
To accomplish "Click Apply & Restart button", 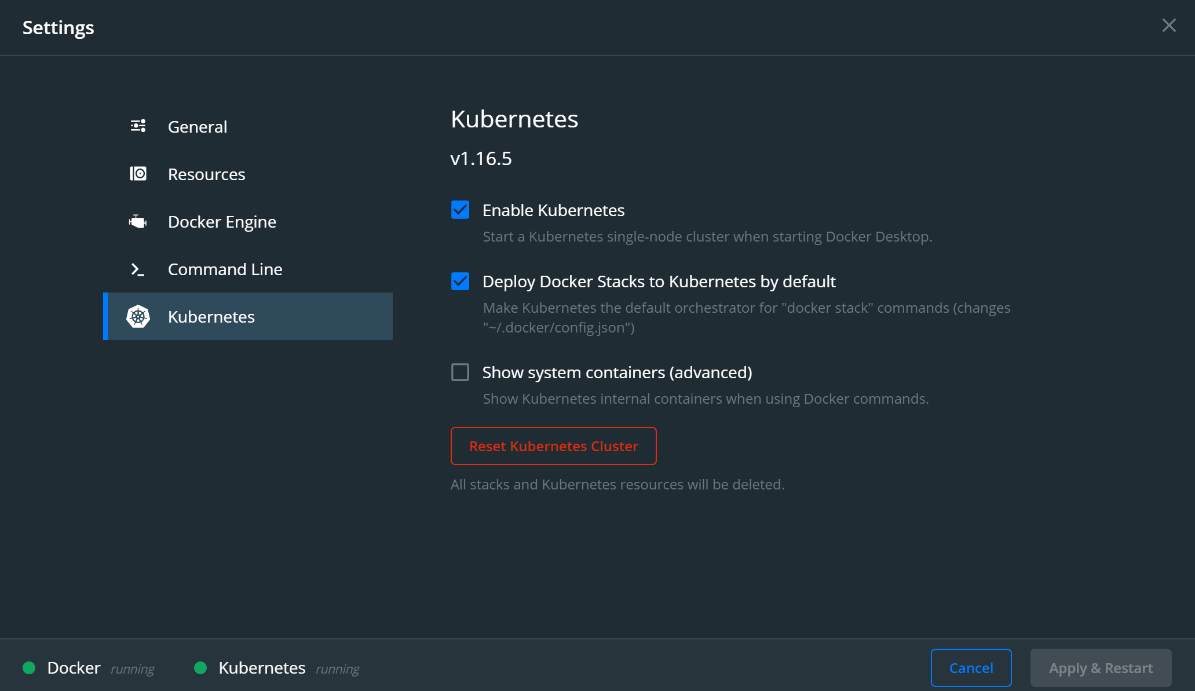I will pos(1101,668).
